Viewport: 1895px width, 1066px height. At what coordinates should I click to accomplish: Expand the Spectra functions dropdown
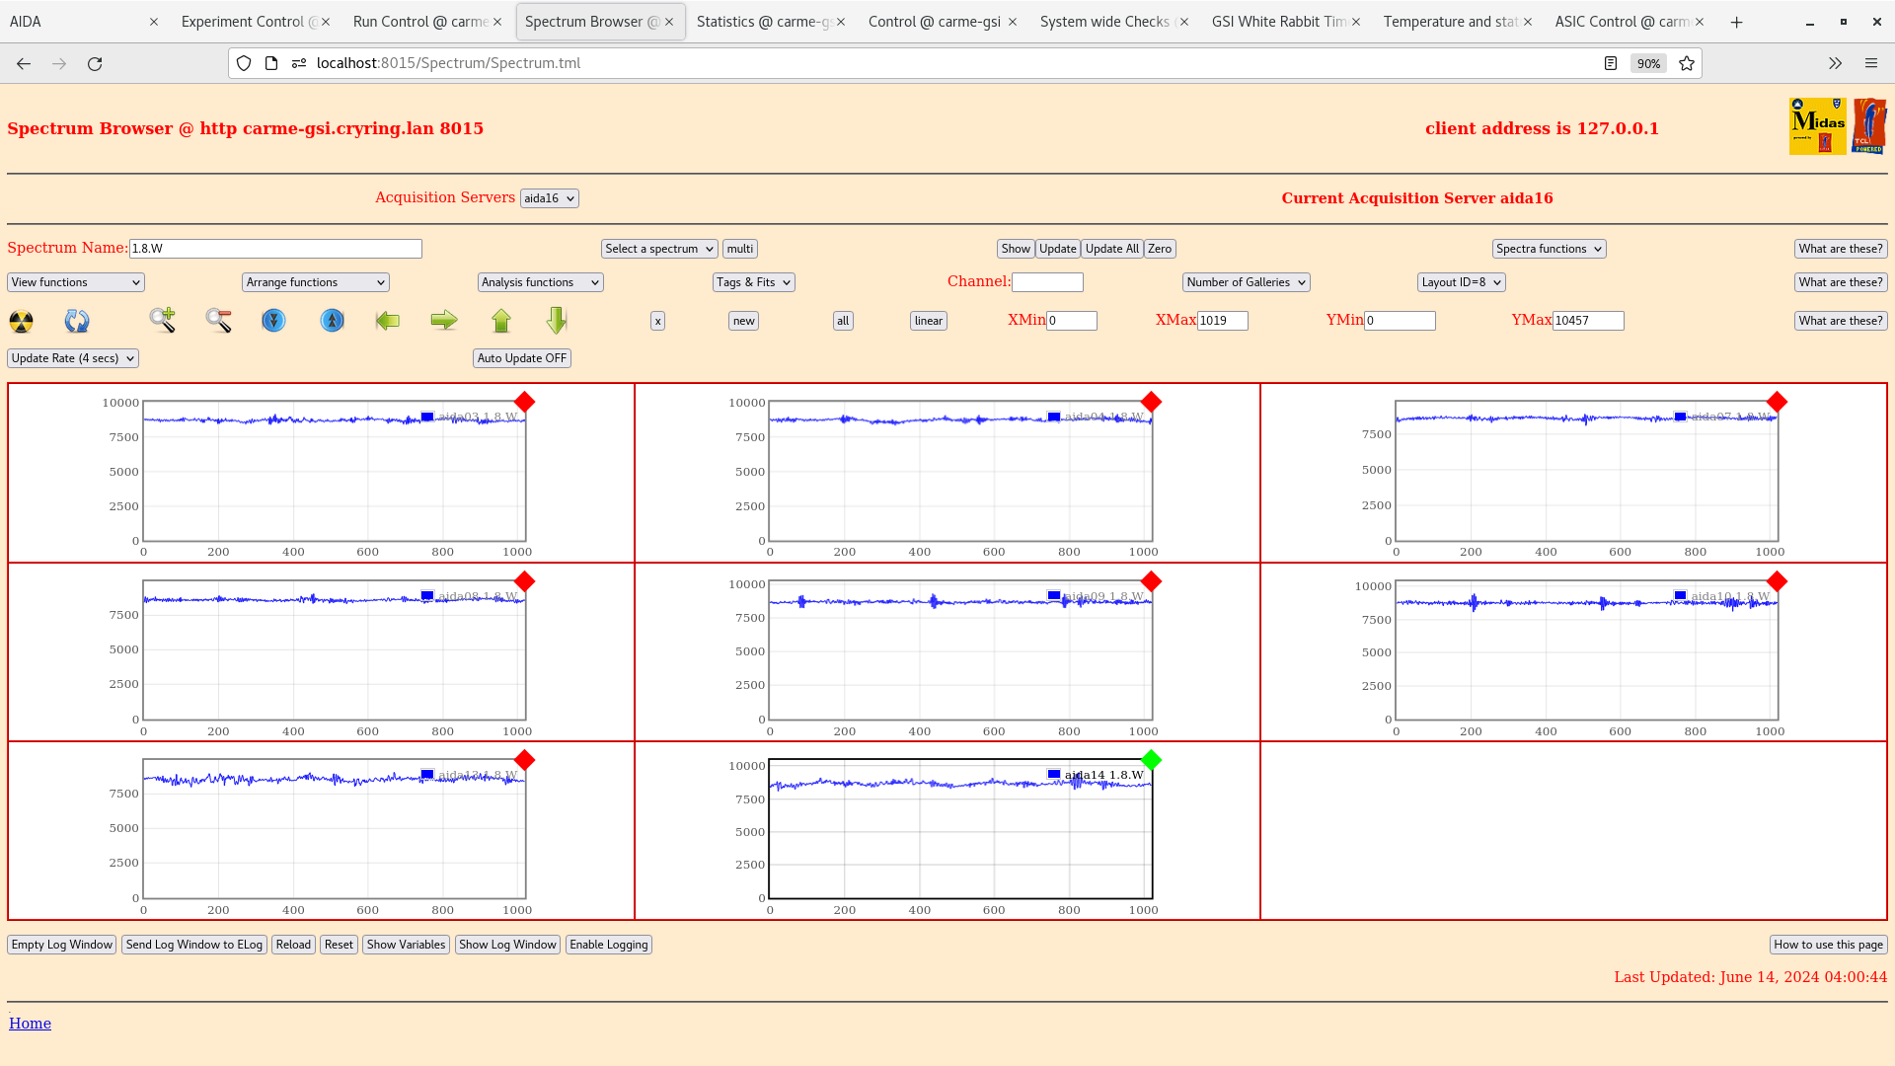pos(1549,249)
